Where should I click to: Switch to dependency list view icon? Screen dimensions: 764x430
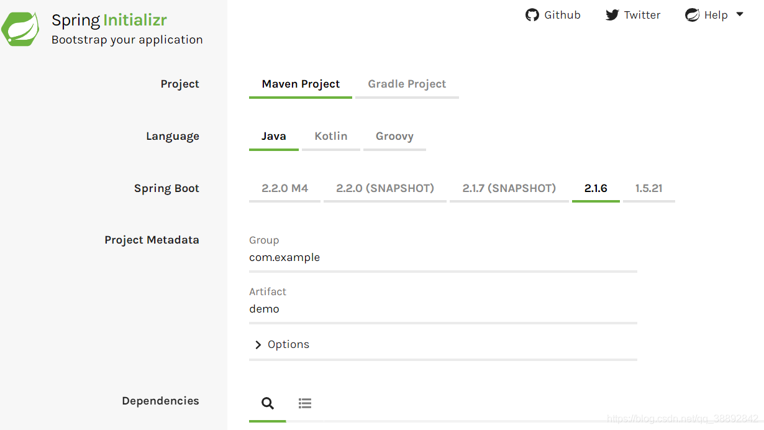coord(304,403)
